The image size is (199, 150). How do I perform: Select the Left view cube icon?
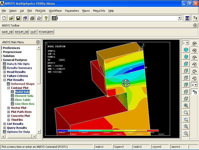[186, 92]
